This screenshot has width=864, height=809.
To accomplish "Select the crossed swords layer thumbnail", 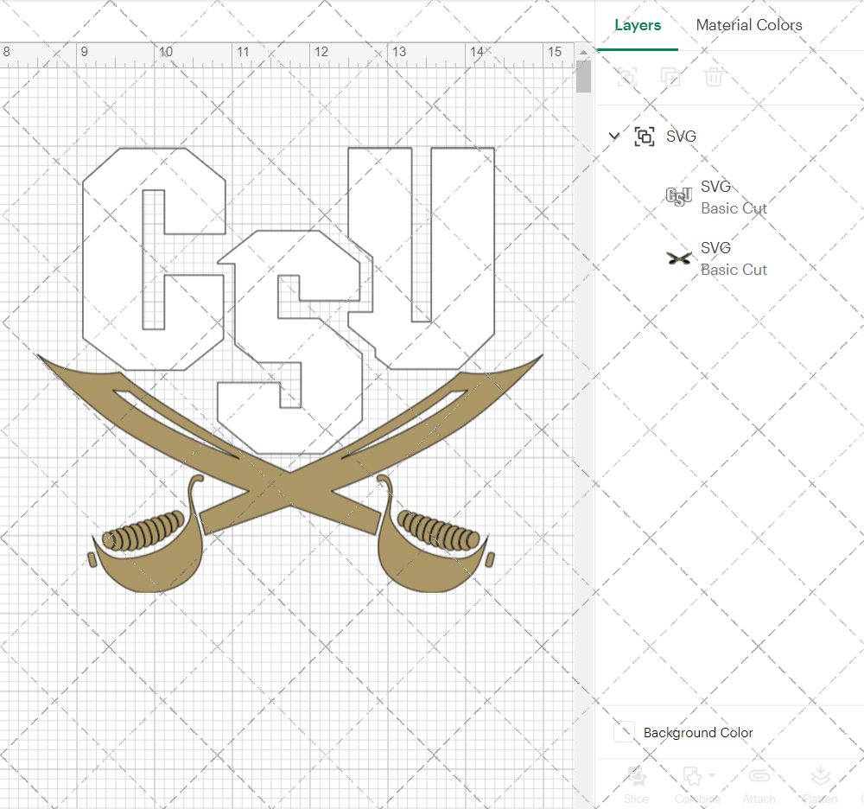I will coord(679,258).
